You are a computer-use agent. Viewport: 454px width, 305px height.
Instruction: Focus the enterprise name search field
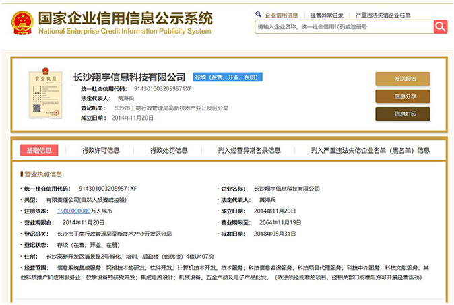pos(344,27)
